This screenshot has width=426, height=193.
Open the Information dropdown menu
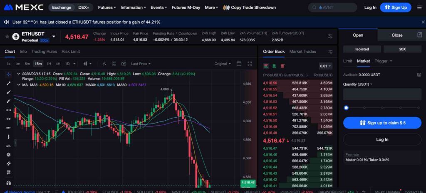(x=133, y=7)
